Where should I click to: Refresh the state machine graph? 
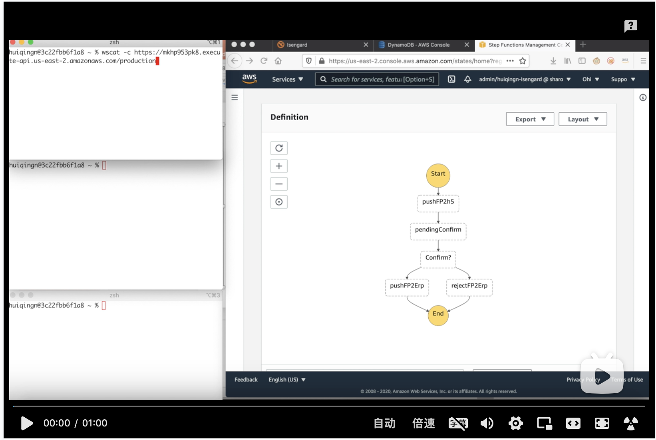(279, 148)
